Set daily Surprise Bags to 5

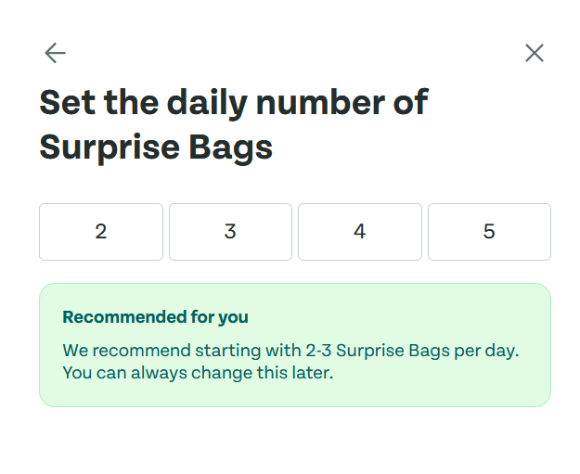(489, 232)
